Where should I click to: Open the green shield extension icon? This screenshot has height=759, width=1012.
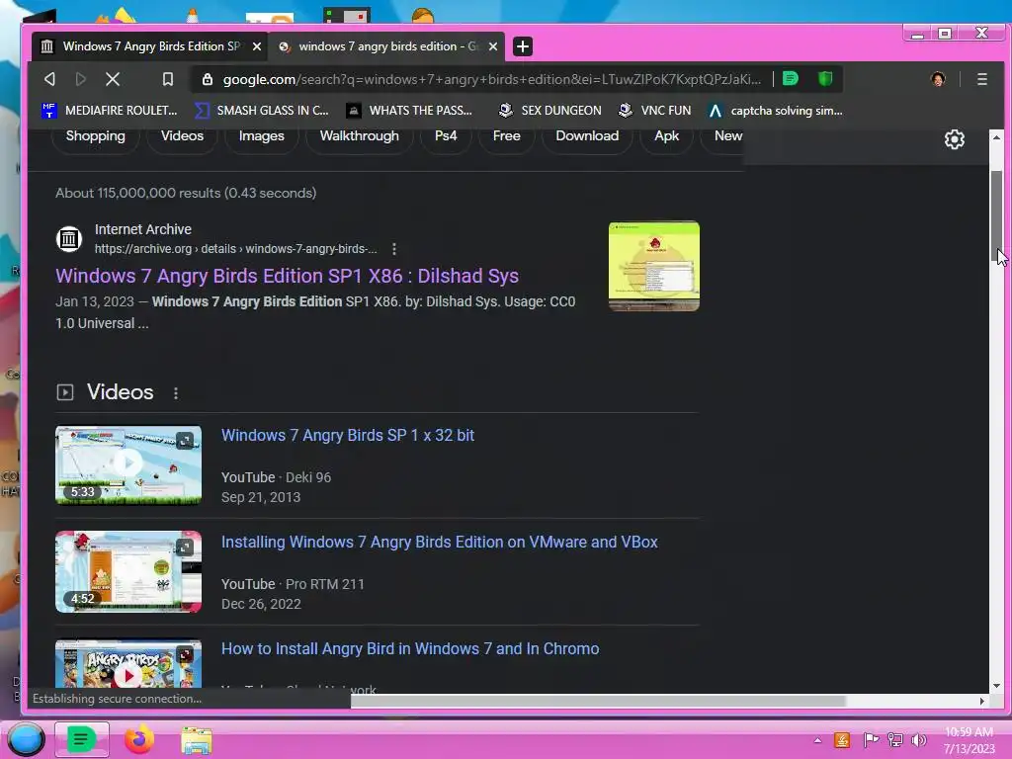tap(825, 79)
